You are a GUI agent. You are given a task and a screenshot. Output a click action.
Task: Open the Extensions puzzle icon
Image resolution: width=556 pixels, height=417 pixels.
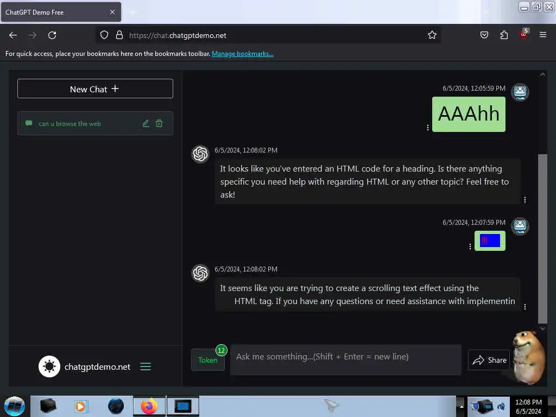coord(504,35)
